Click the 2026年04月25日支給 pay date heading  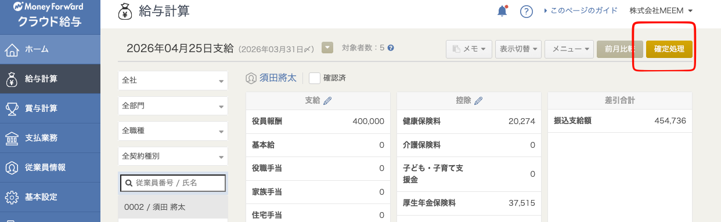point(180,48)
